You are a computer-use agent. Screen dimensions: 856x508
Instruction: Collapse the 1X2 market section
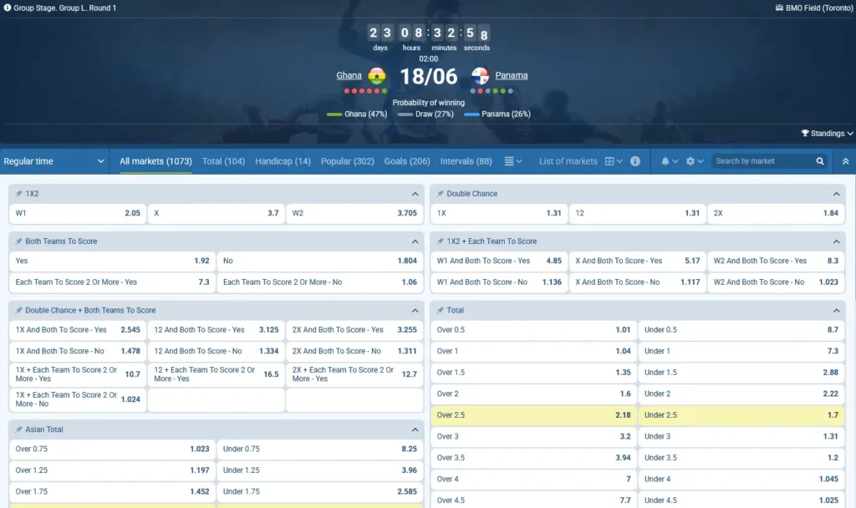[415, 194]
